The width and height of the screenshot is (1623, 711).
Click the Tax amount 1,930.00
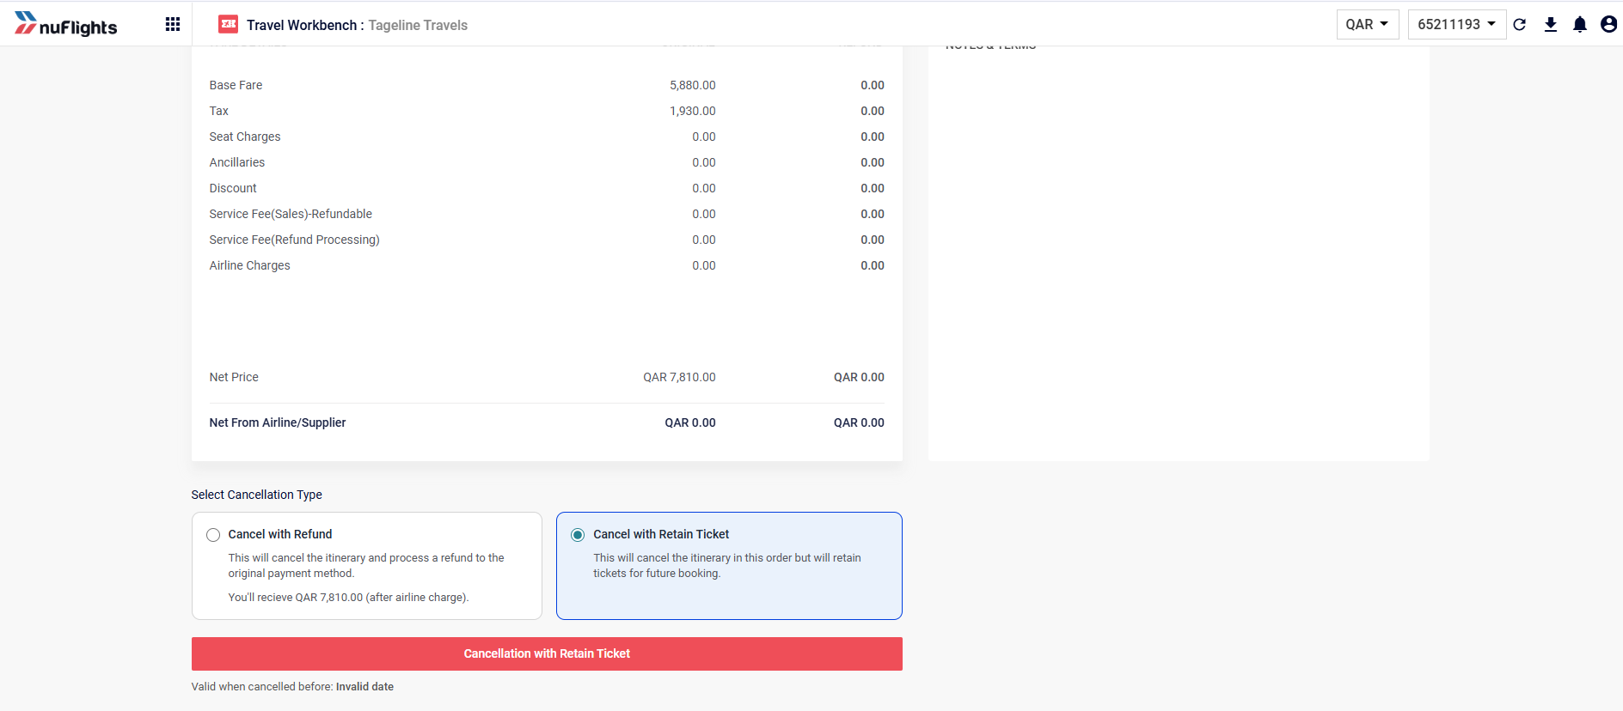[x=692, y=111]
